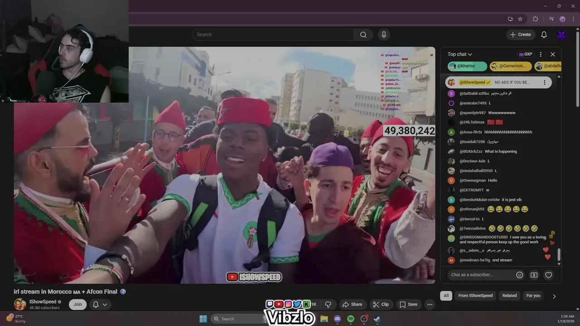Image resolution: width=580 pixels, height=326 pixels.
Task: Click the install app icon in address bar
Action: 511,19
